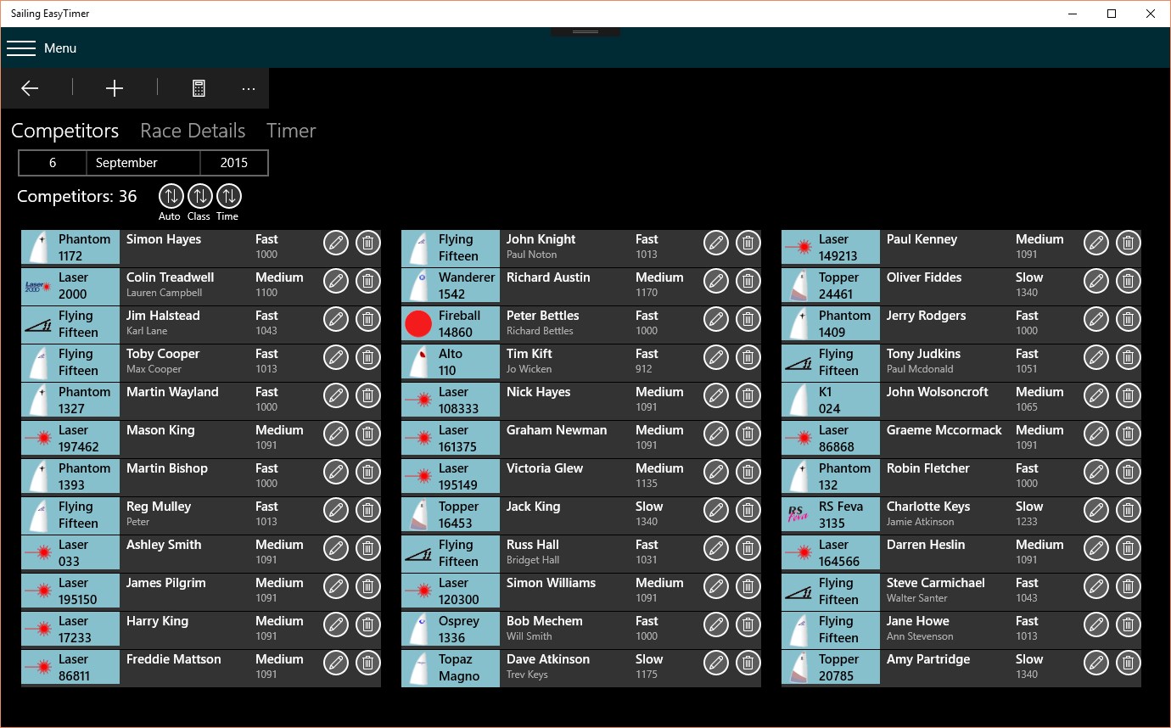Open the 2015 year selector

(233, 162)
